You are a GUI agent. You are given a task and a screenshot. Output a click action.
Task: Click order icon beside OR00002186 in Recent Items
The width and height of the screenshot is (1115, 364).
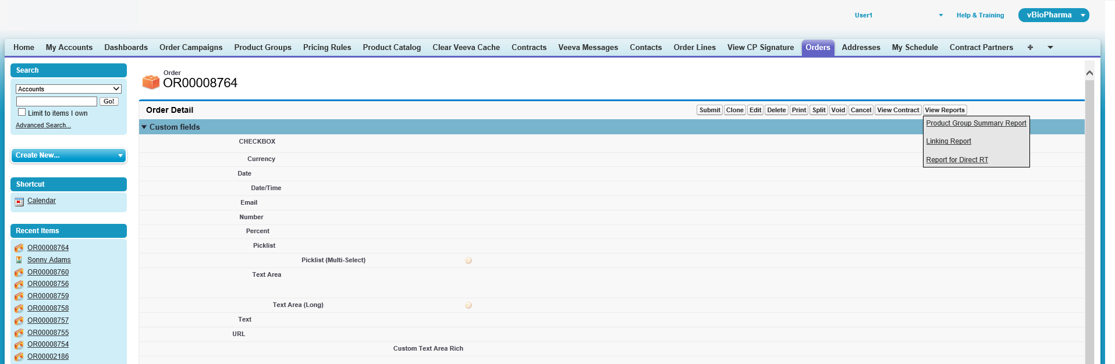[x=19, y=356]
